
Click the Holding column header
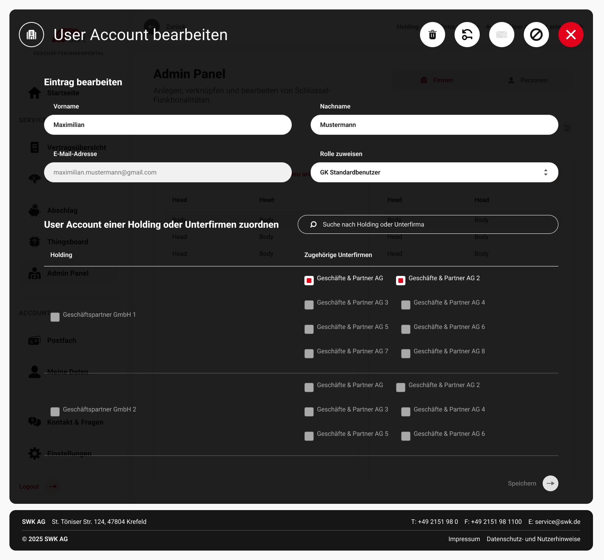point(61,255)
